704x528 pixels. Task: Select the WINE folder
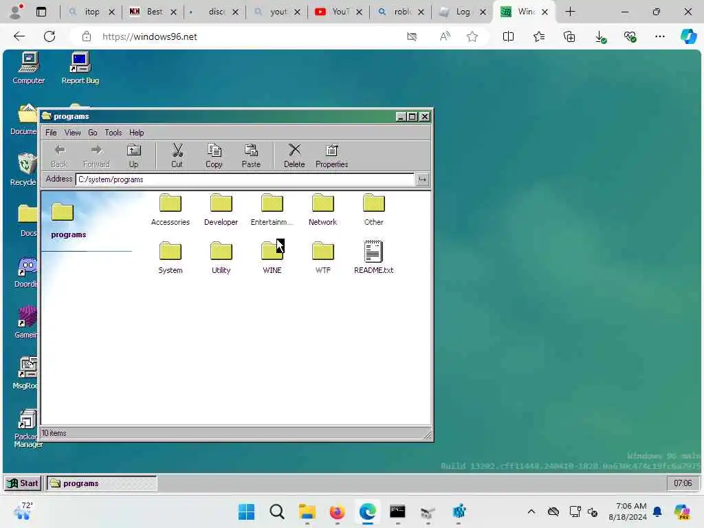[272, 257]
